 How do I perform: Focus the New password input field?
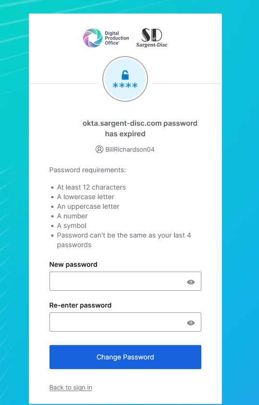coord(125,281)
